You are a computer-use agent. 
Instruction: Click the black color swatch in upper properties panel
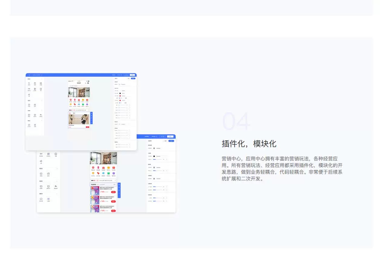(x=120, y=93)
